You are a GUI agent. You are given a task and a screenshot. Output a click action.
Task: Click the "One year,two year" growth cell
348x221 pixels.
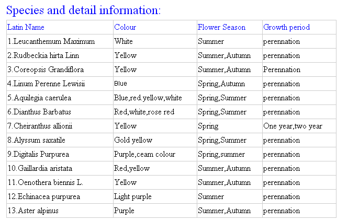click(293, 126)
